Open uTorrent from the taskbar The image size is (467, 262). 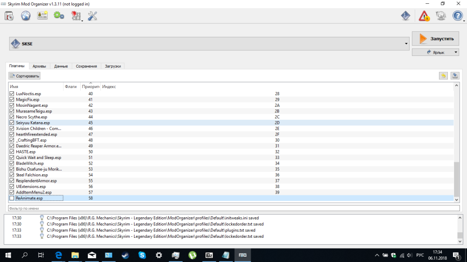(192, 255)
